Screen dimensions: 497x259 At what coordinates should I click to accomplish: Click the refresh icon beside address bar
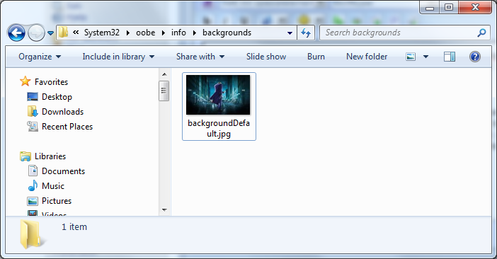(306, 33)
